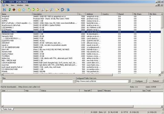
Task: Open the View menu
Action: click(12, 5)
